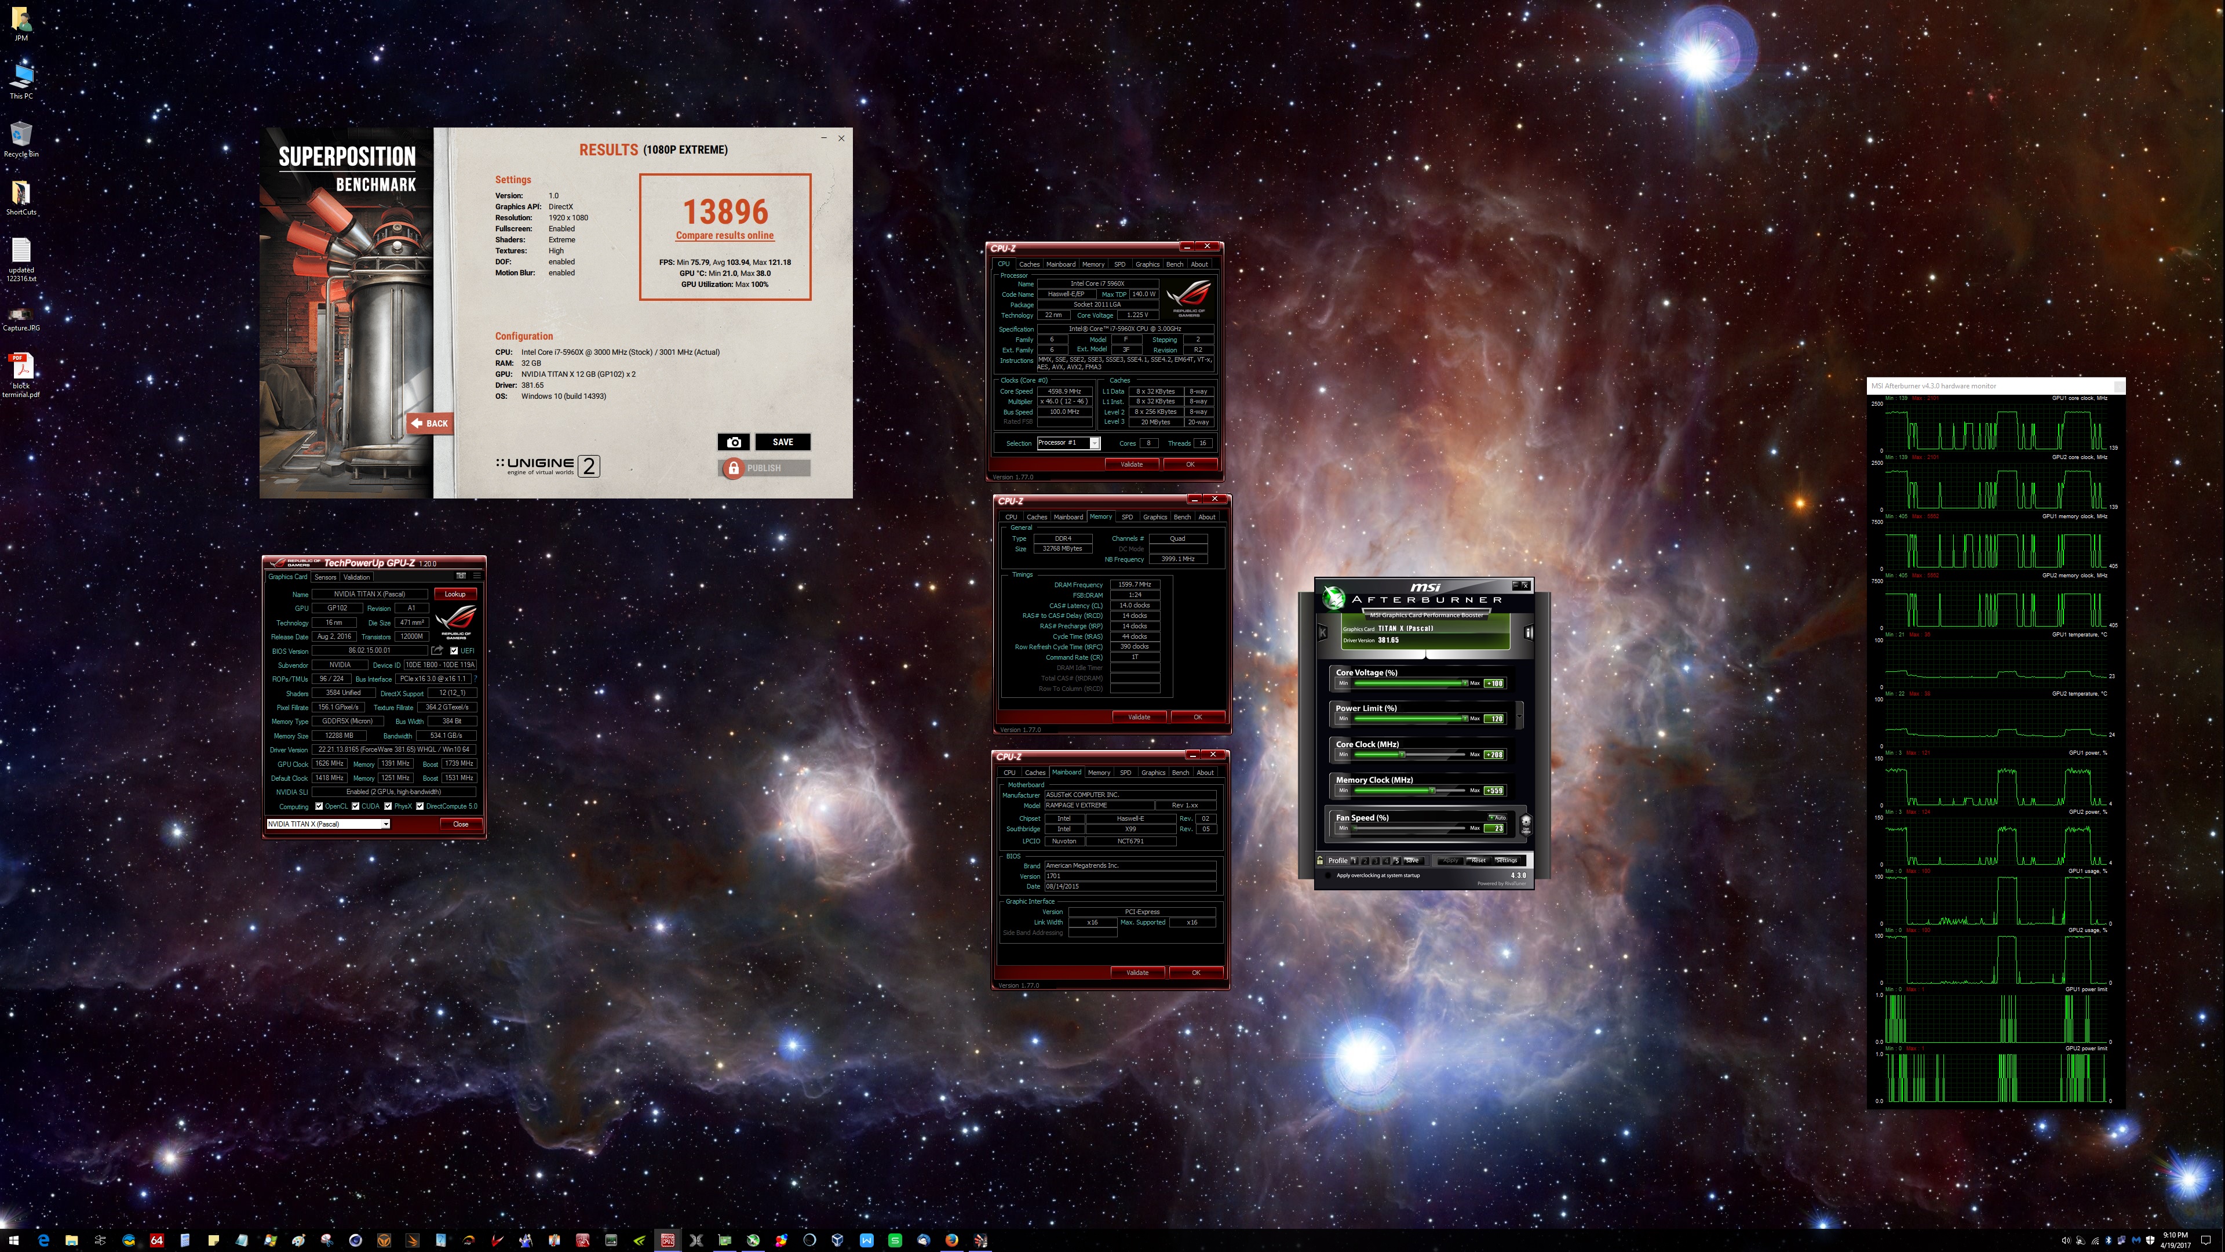Open Paint palette icon in taskbar

[298, 1241]
